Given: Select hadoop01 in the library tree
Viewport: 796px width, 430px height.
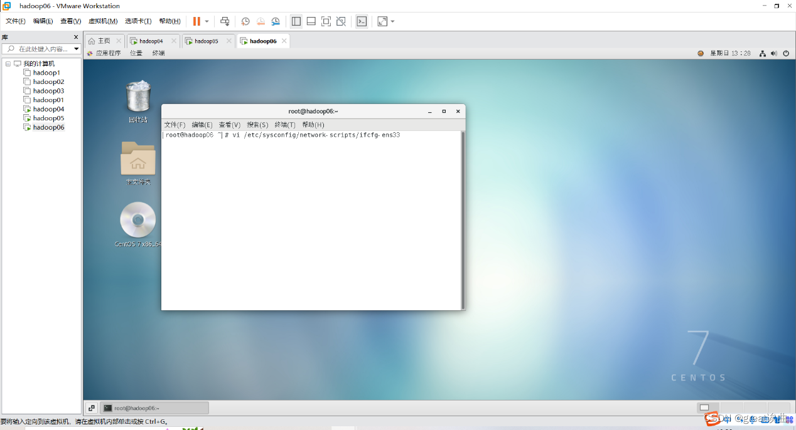Looking at the screenshot, I should 48,100.
